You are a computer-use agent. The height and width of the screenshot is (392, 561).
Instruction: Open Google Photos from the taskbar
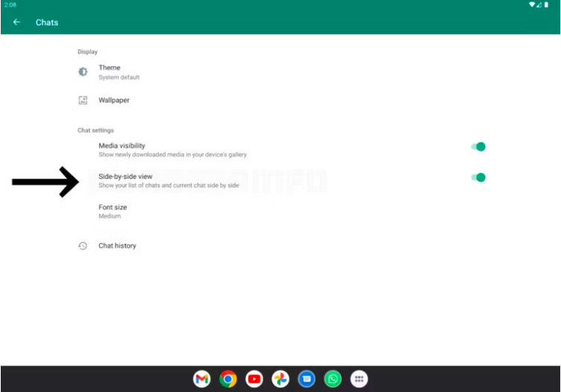tap(280, 379)
